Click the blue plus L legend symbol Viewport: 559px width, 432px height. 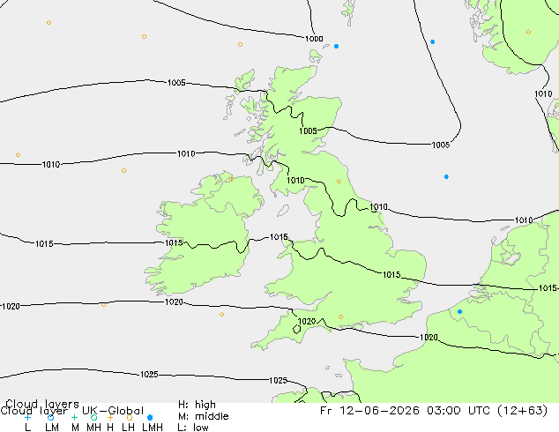27,417
